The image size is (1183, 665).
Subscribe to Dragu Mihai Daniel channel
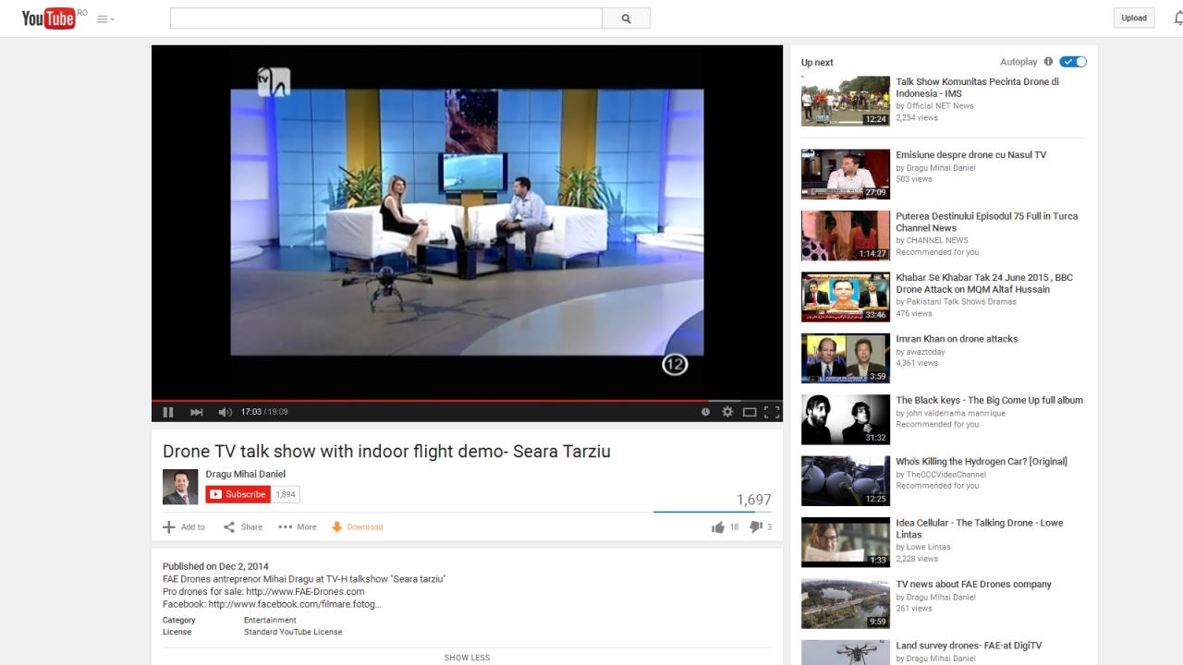coord(238,494)
